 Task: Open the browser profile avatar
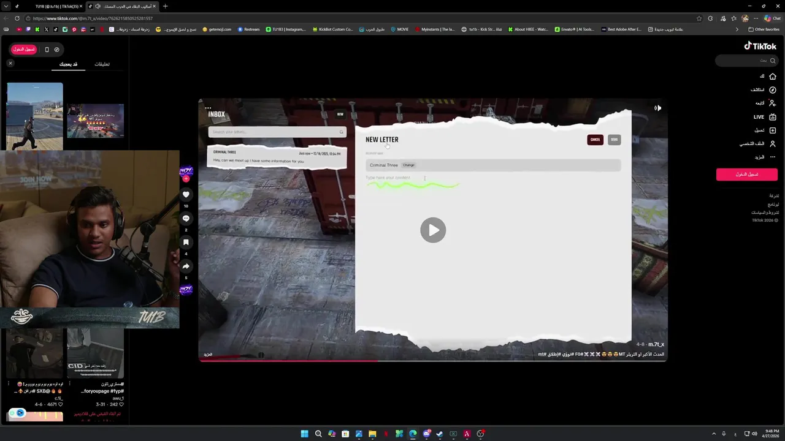click(x=745, y=18)
